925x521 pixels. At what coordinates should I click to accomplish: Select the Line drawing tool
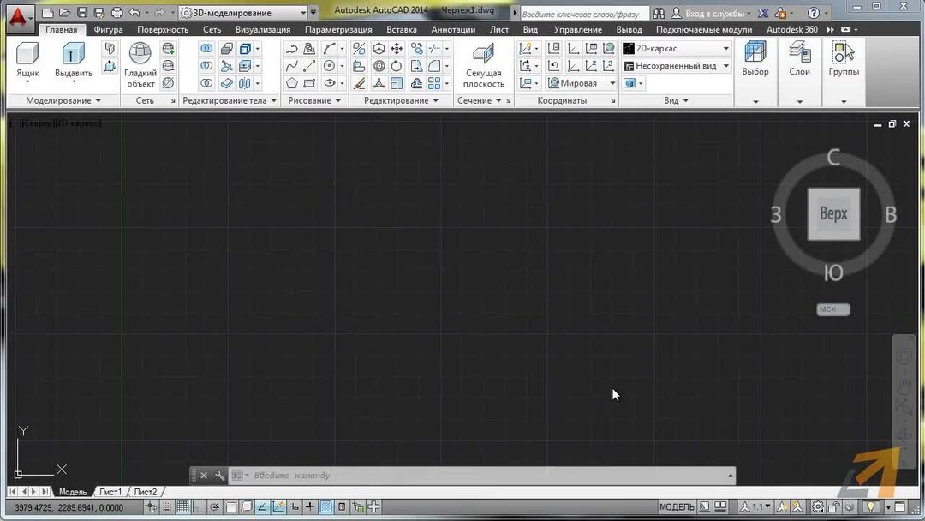click(309, 66)
